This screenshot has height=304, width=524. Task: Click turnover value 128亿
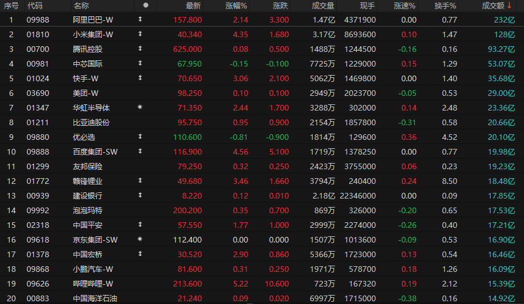tap(505, 34)
